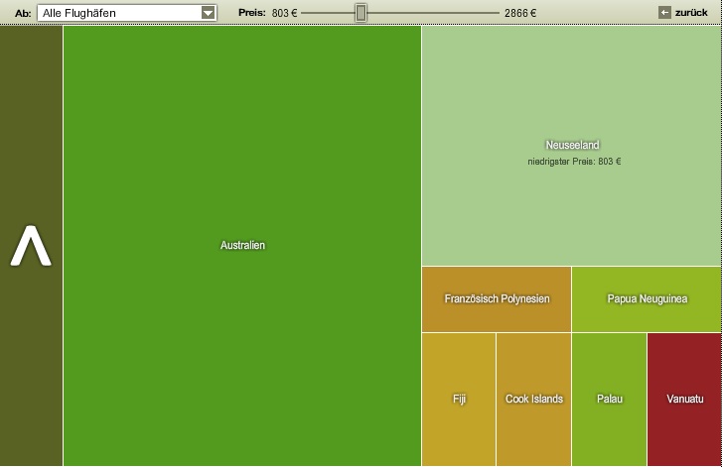Select the Neuseeland tile label

[572, 145]
